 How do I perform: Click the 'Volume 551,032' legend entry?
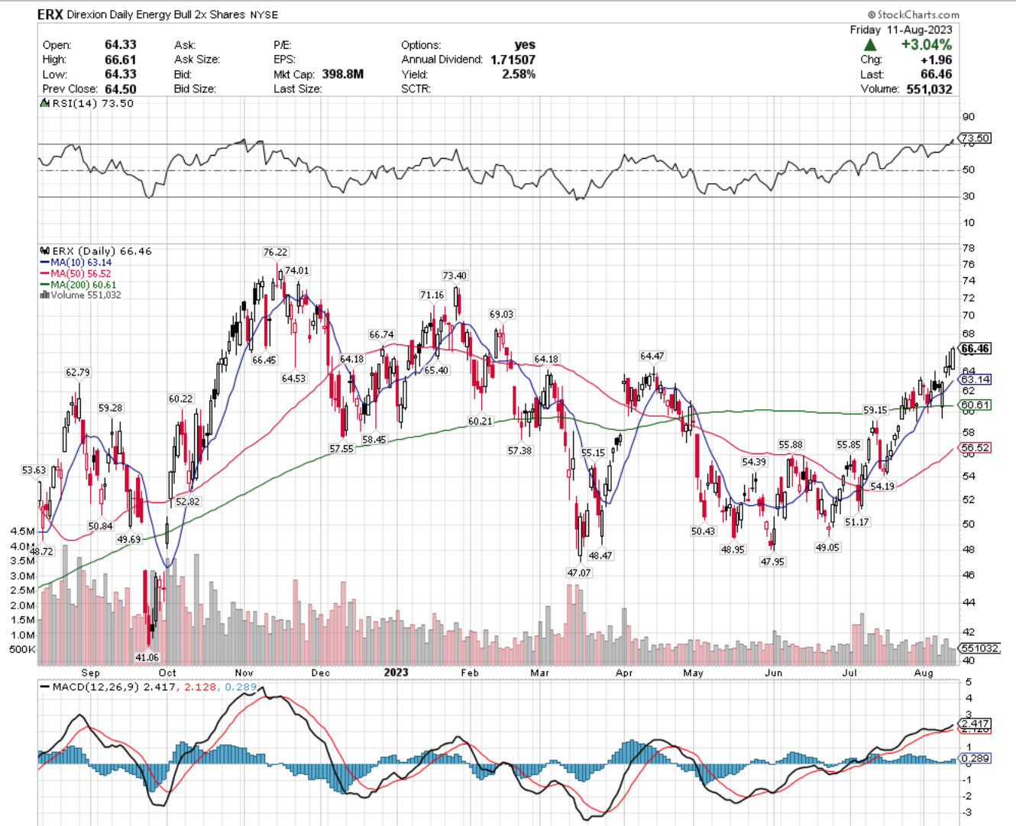click(86, 295)
